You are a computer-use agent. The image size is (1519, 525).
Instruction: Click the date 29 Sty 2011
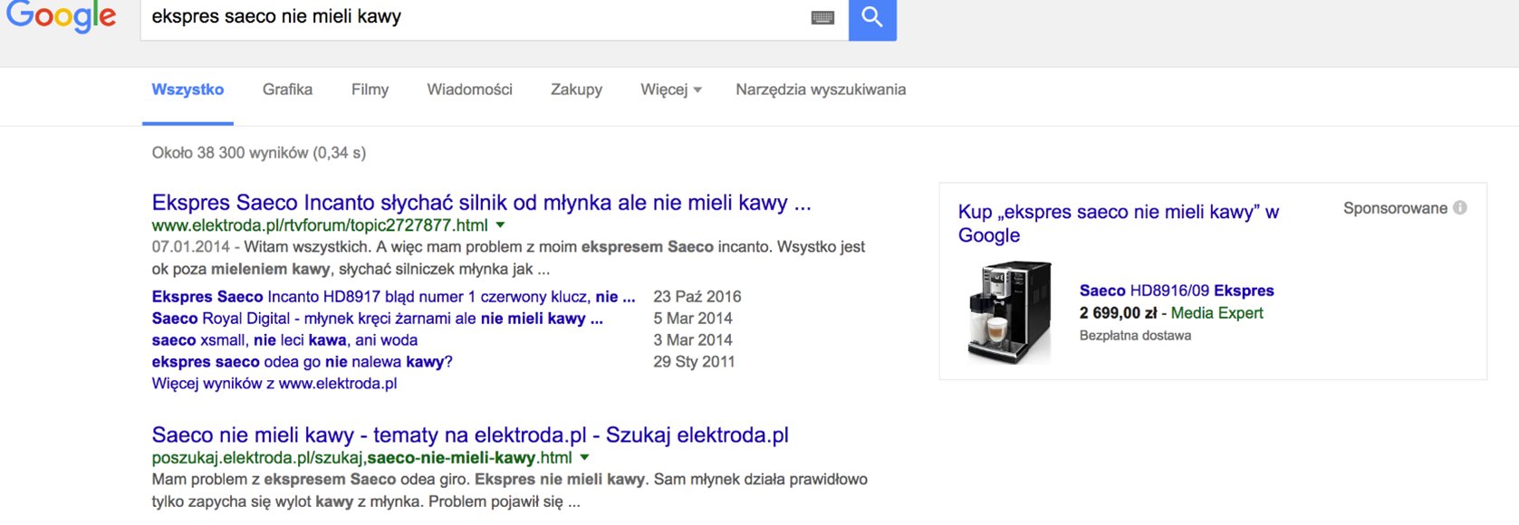pyautogui.click(x=694, y=361)
